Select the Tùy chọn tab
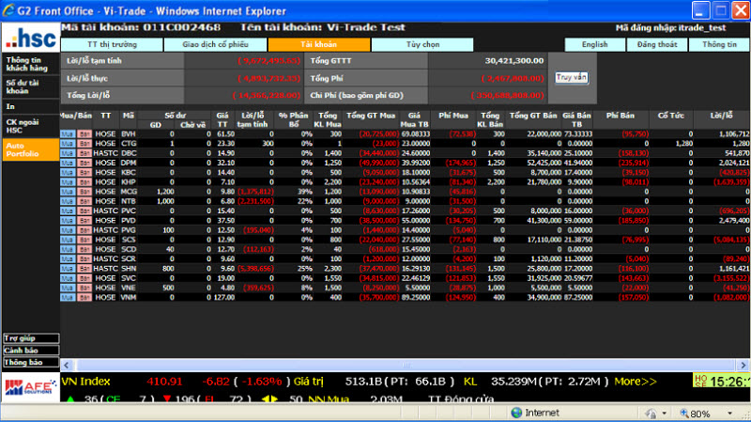 pyautogui.click(x=422, y=44)
